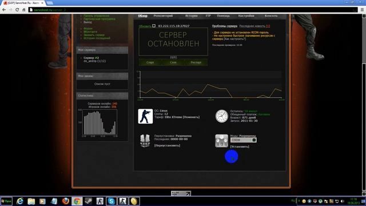Screen dimensions: 366x206
Task: Click the browser forward arrow
Action: [10, 10]
